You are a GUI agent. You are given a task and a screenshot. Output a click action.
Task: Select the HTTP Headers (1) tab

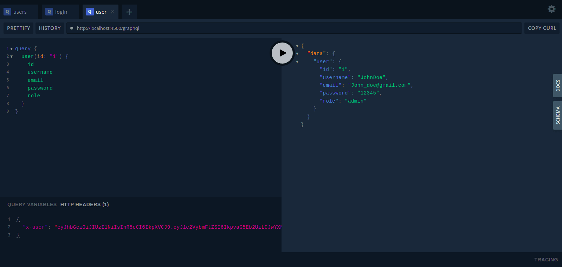point(84,204)
